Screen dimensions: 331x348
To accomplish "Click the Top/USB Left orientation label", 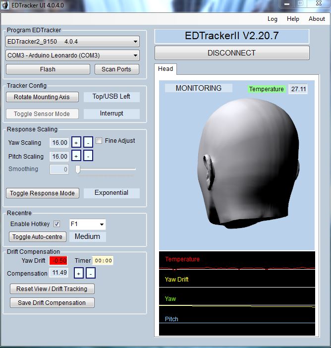I will coord(111,97).
